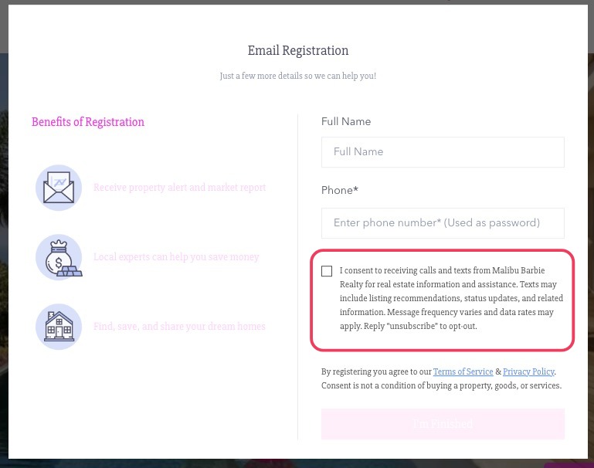Click the Phone* field label
Image resolution: width=594 pixels, height=468 pixels.
pos(339,190)
